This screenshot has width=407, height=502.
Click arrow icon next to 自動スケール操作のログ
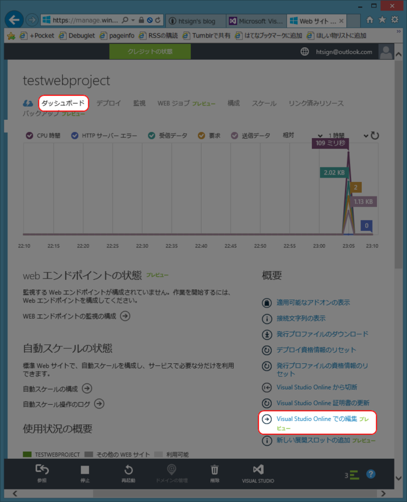click(100, 404)
